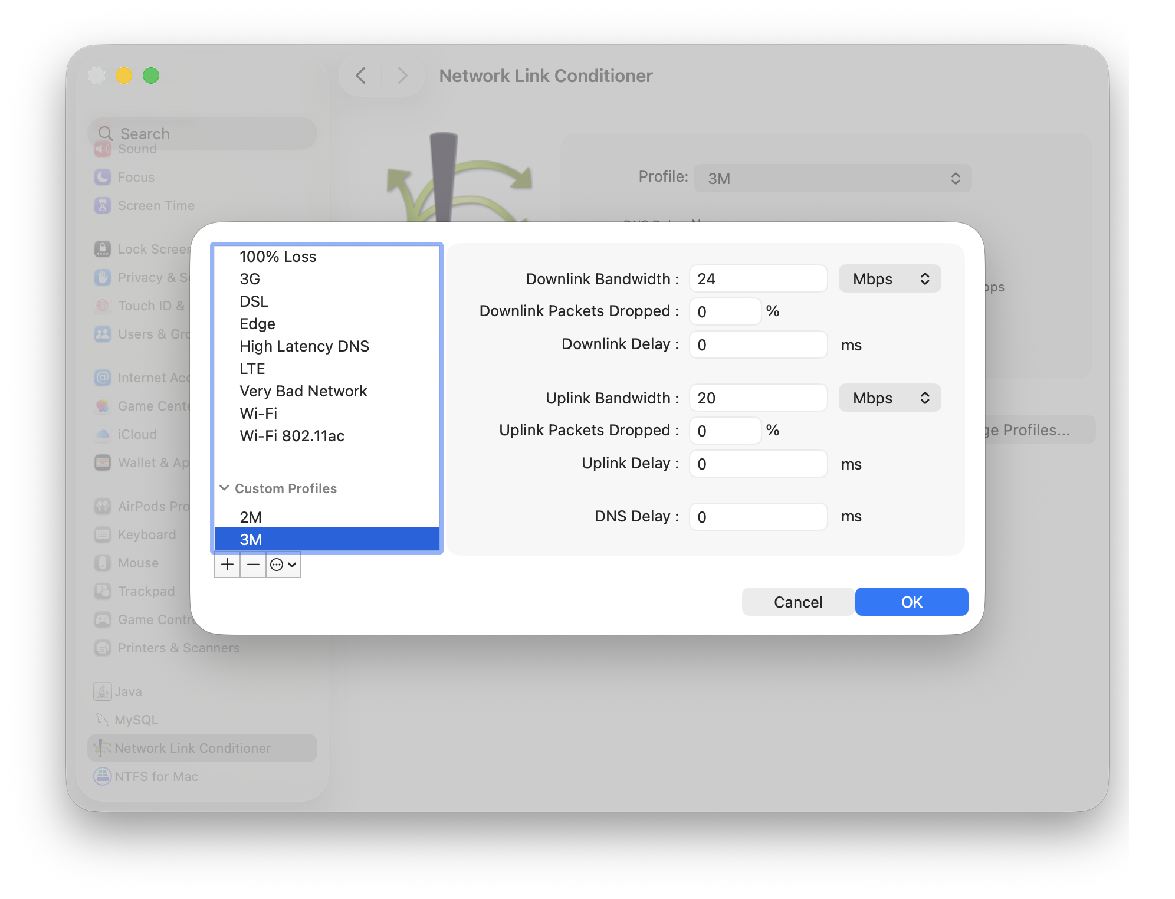Open the ellipsis action menu below list
This screenshot has height=899, width=1175.
[x=283, y=565]
